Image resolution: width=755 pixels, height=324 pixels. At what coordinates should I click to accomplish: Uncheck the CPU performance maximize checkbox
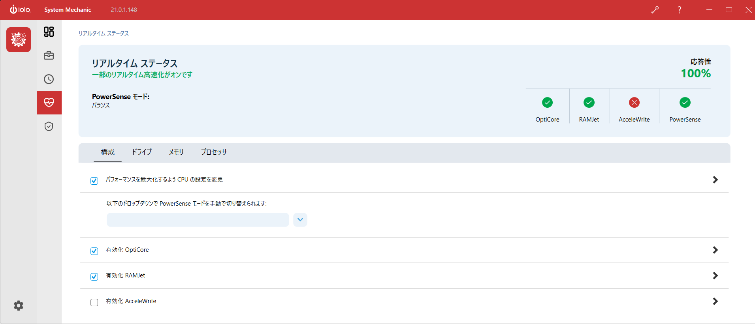coord(94,181)
